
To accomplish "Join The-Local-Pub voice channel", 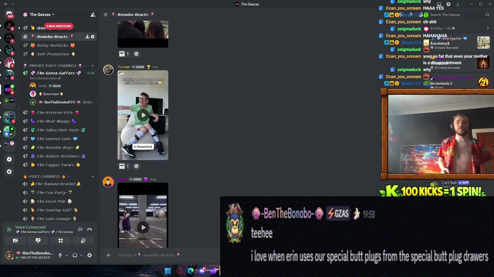I will (59, 201).
